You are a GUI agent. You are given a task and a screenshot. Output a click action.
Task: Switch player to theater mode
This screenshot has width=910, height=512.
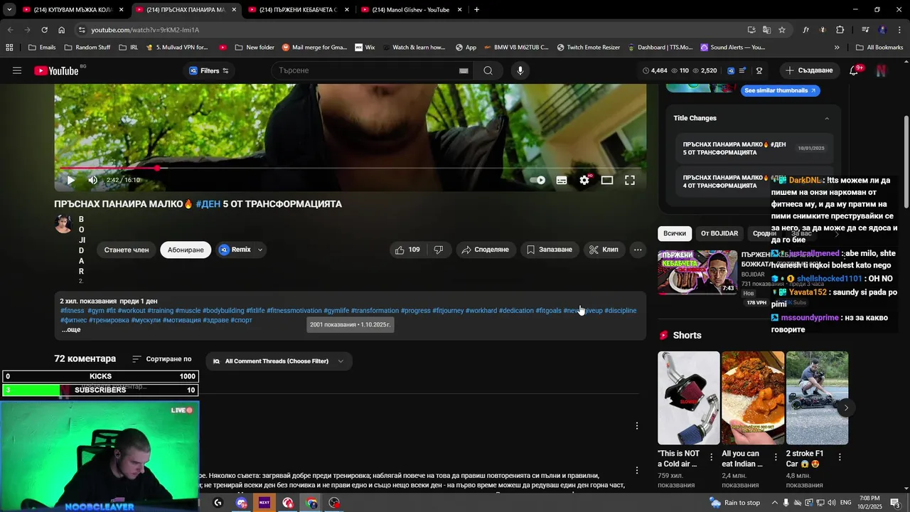pos(607,180)
